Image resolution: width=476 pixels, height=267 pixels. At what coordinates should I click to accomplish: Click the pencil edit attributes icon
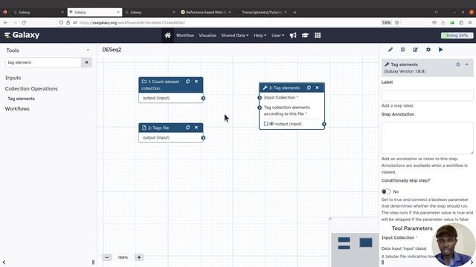[390, 50]
